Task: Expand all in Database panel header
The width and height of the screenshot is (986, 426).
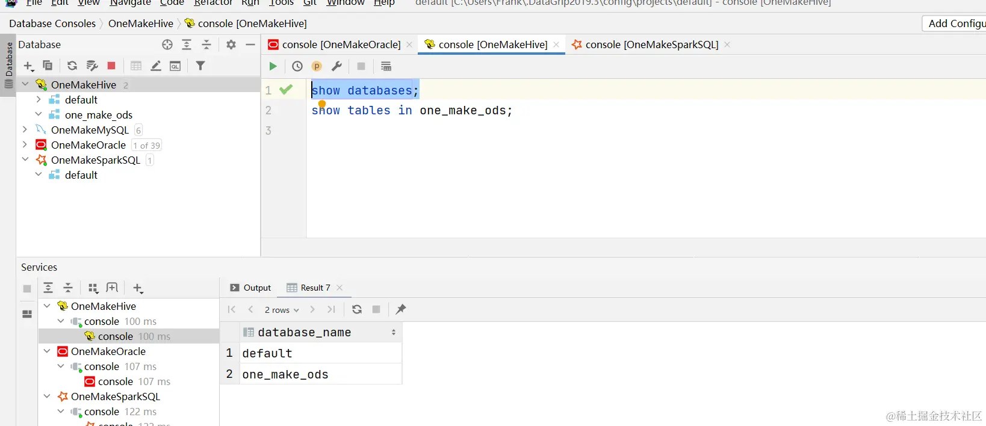Action: click(x=187, y=45)
